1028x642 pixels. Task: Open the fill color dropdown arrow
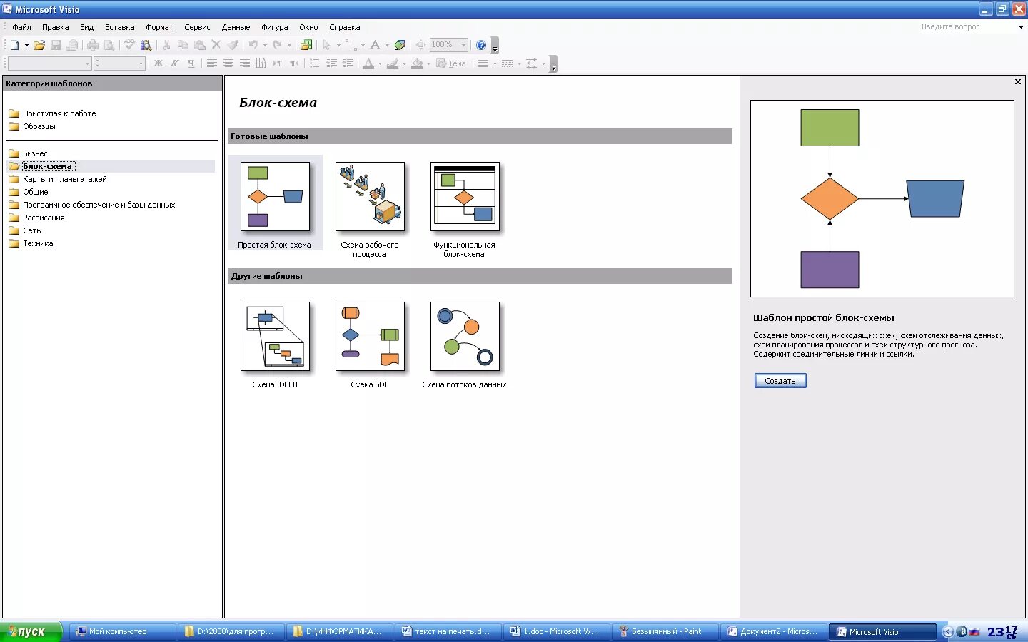pos(428,63)
